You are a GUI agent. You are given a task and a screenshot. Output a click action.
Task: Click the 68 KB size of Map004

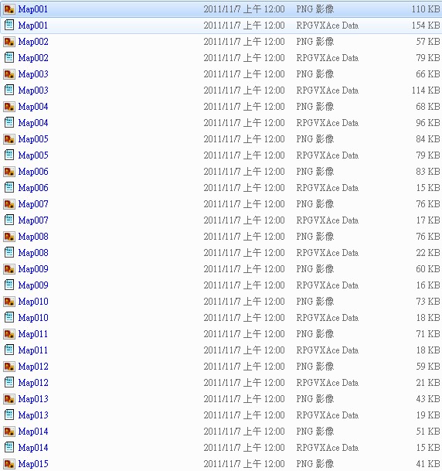pyautogui.click(x=428, y=106)
